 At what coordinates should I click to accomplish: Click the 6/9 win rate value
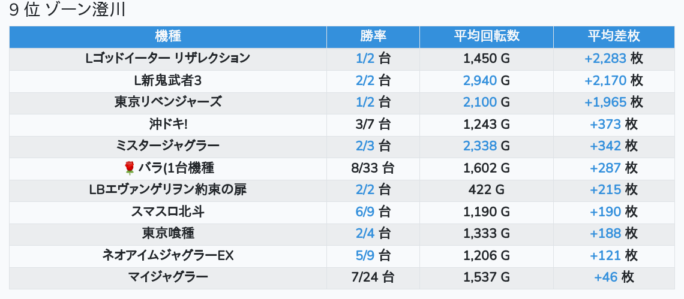pos(365,211)
